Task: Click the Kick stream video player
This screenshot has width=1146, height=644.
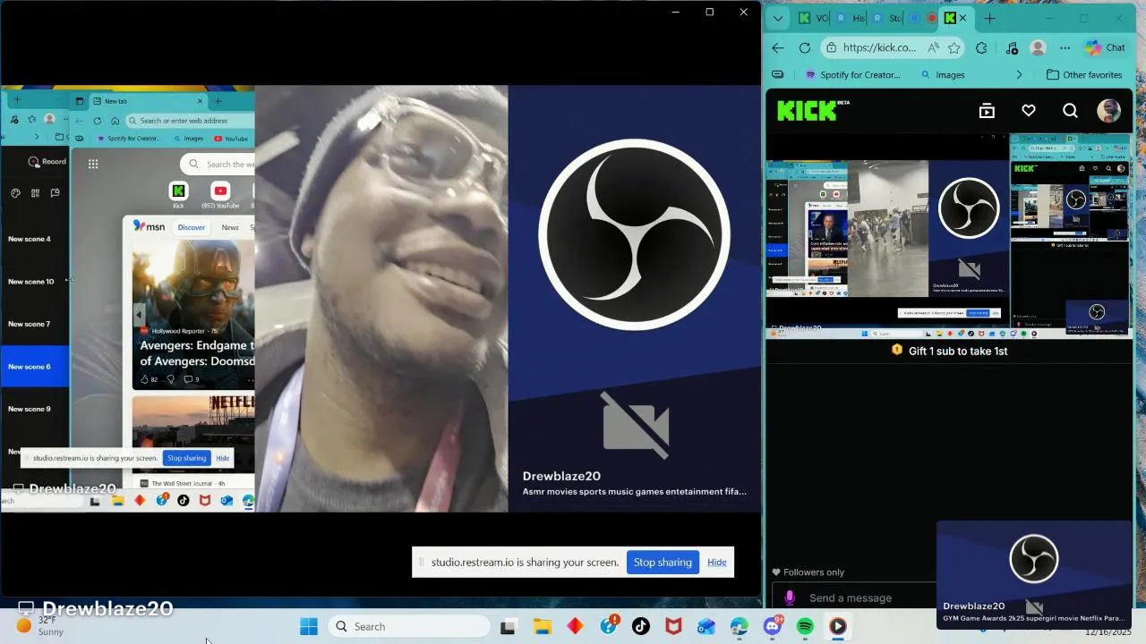Action: coord(949,236)
